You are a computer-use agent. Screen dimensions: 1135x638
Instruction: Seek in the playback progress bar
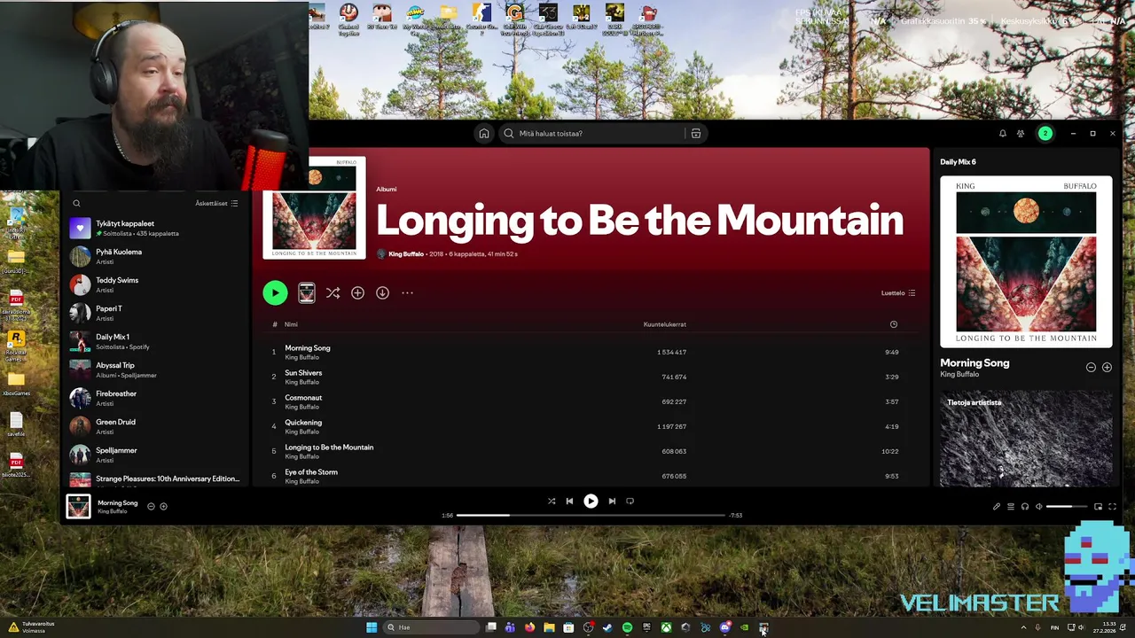point(591,515)
